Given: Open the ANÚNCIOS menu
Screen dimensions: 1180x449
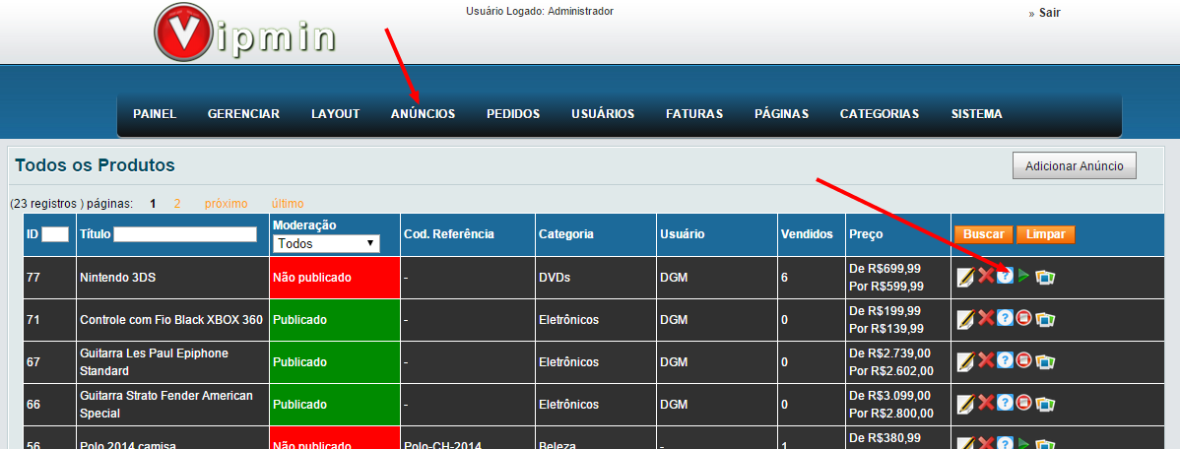Looking at the screenshot, I should (423, 114).
